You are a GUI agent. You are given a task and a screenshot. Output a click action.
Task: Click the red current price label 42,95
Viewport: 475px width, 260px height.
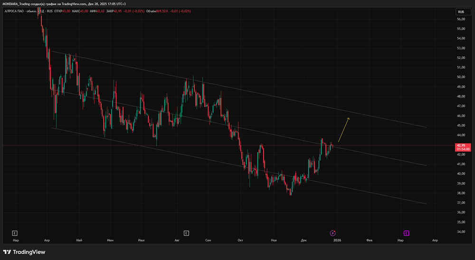462,145
